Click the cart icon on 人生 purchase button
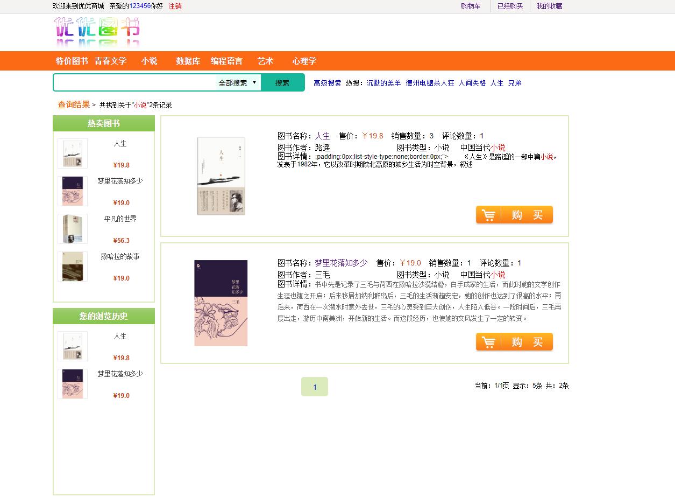The height and width of the screenshot is (497, 675). (488, 214)
